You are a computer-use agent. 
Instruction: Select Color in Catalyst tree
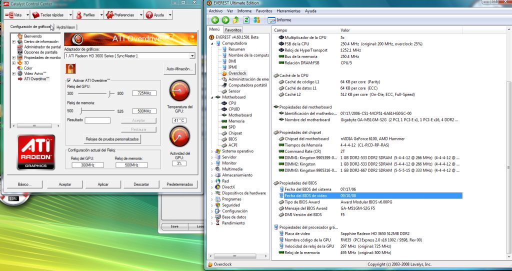[28, 68]
